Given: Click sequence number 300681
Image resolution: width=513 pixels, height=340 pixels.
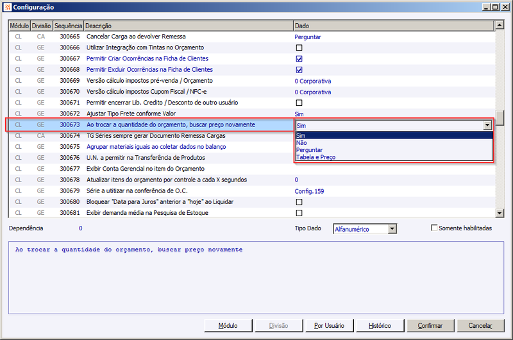Looking at the screenshot, I should (70, 213).
